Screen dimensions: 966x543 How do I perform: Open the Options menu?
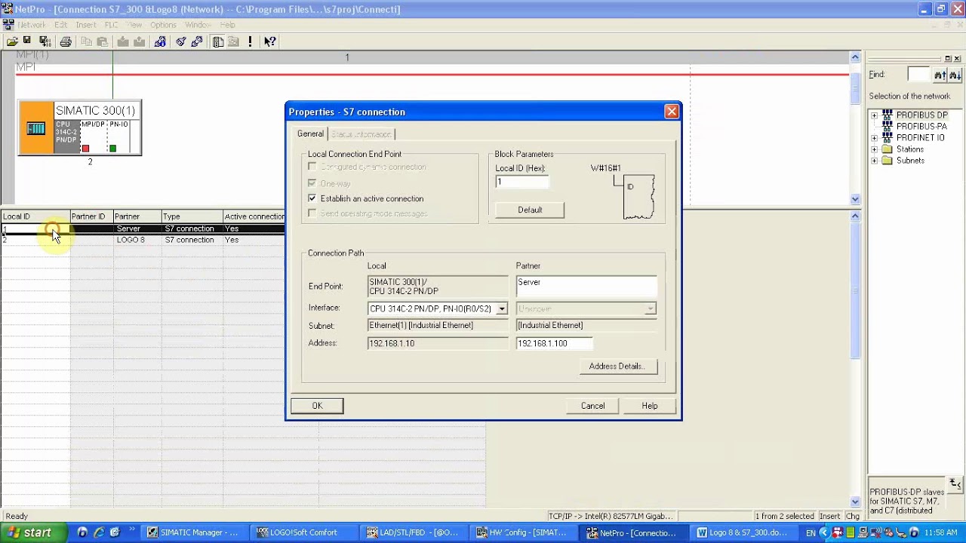(163, 25)
